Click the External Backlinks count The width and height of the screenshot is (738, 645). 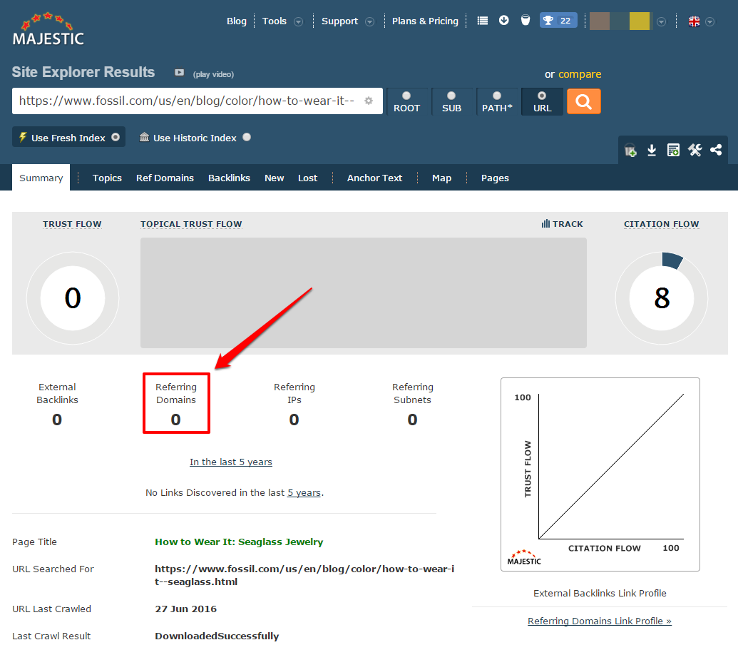(57, 420)
